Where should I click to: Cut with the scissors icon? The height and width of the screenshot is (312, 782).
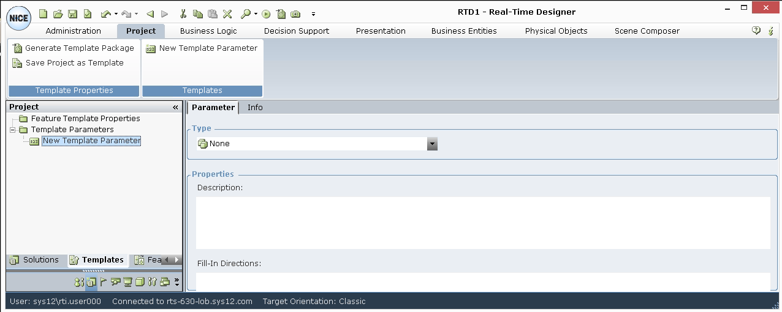pyautogui.click(x=183, y=13)
